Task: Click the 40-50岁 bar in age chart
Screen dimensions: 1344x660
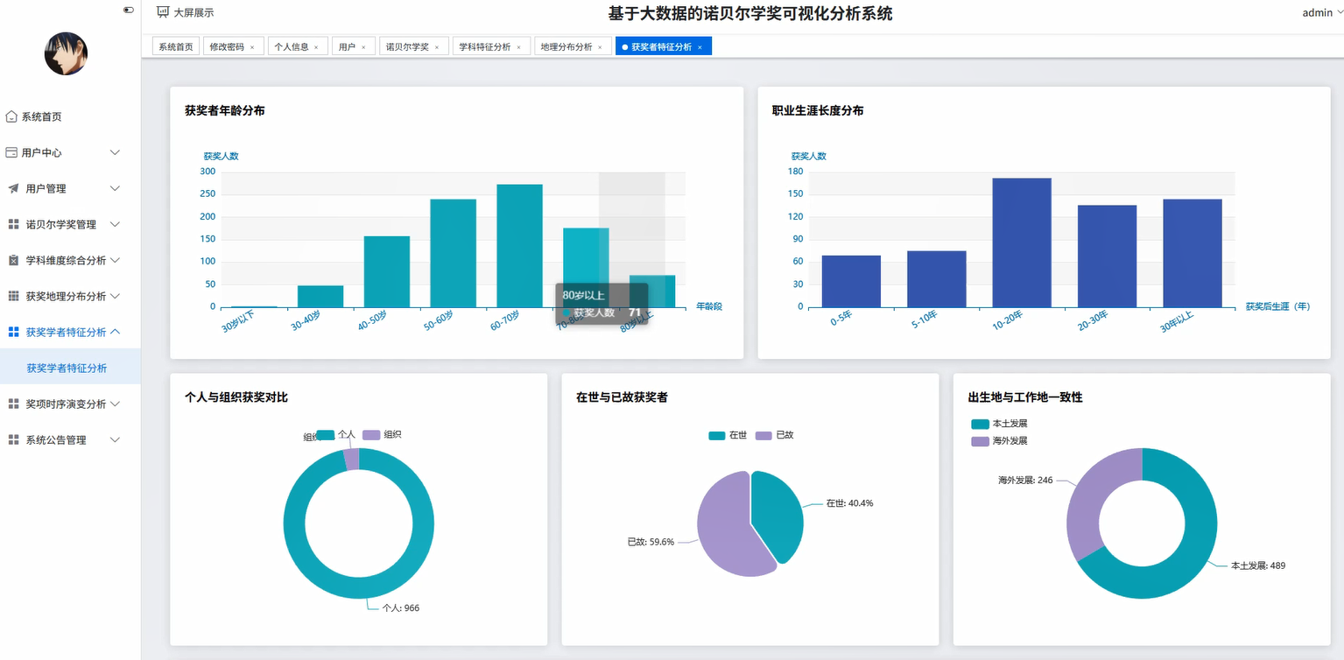Action: 387,271
